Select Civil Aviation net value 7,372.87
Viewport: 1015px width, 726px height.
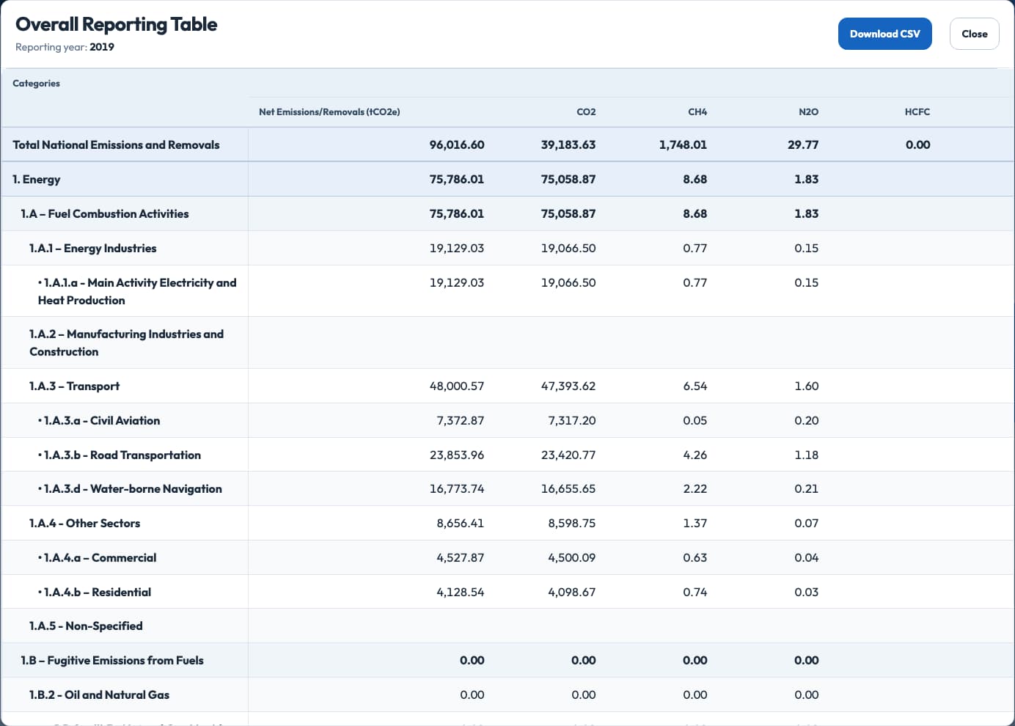click(461, 420)
